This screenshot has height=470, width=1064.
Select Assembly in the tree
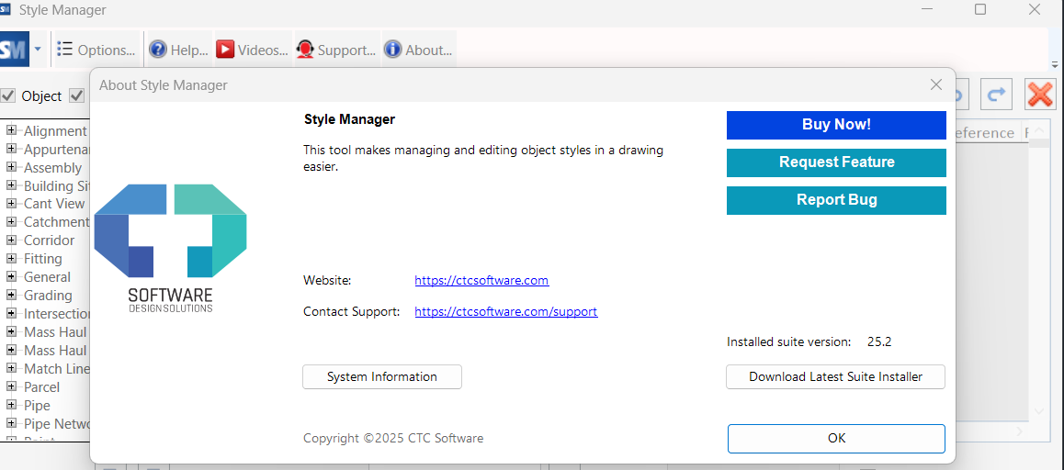52,167
